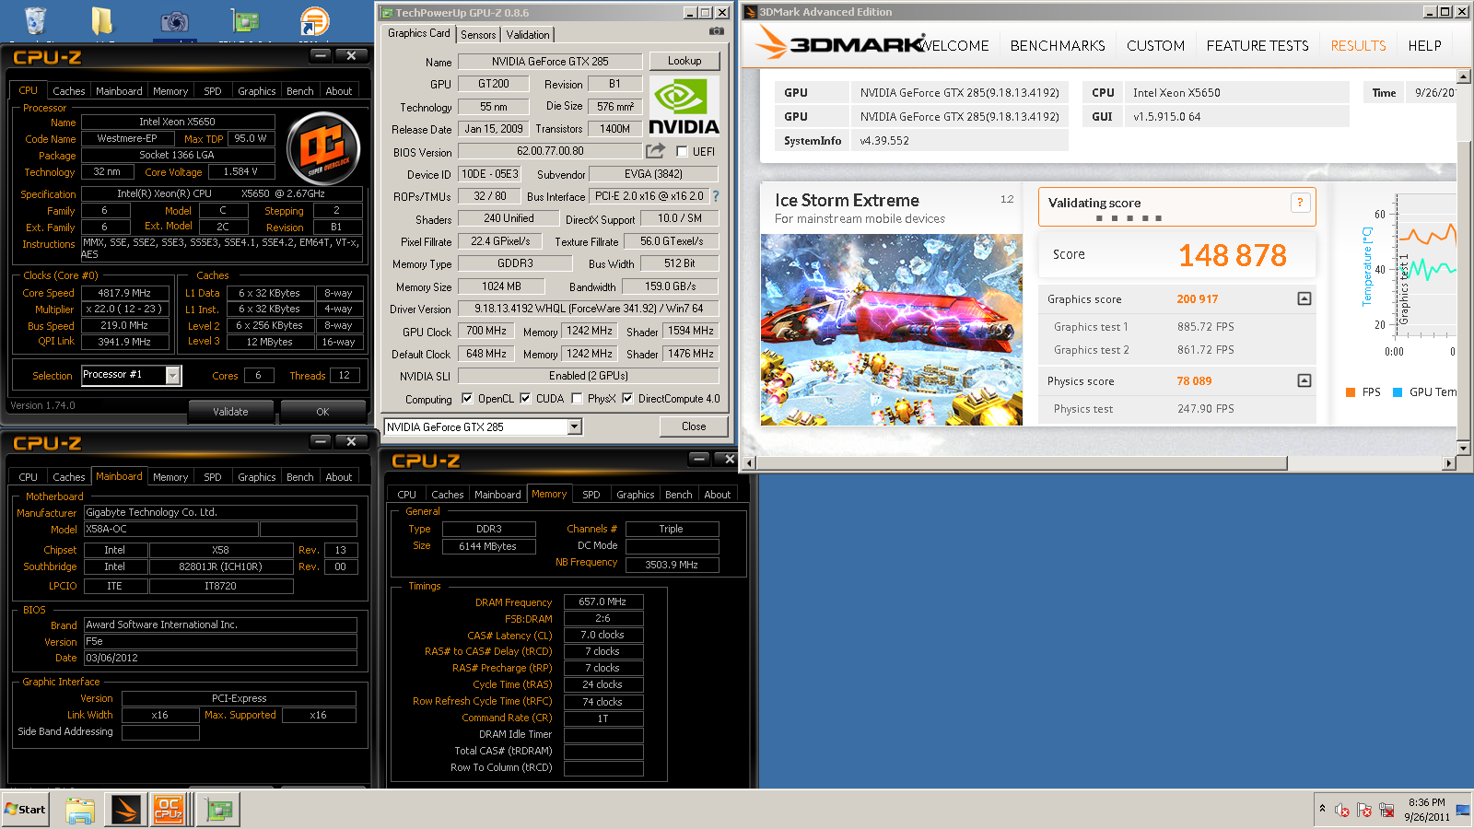The image size is (1474, 829).
Task: Click GPU name field NVIDIA GeForce GTX 285
Action: (550, 62)
